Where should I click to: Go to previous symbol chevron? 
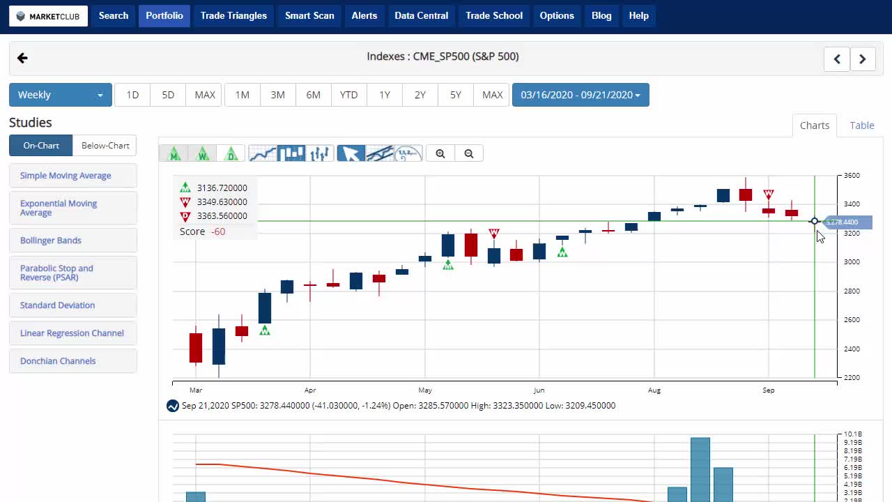[x=837, y=59]
